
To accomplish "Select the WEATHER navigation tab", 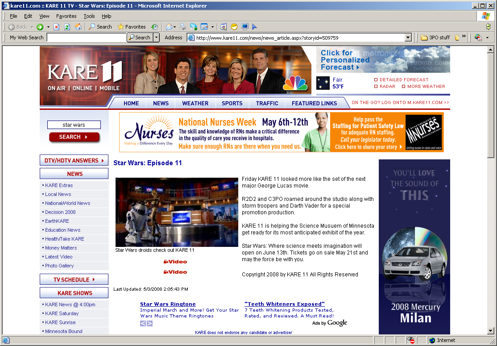I will coord(195,103).
